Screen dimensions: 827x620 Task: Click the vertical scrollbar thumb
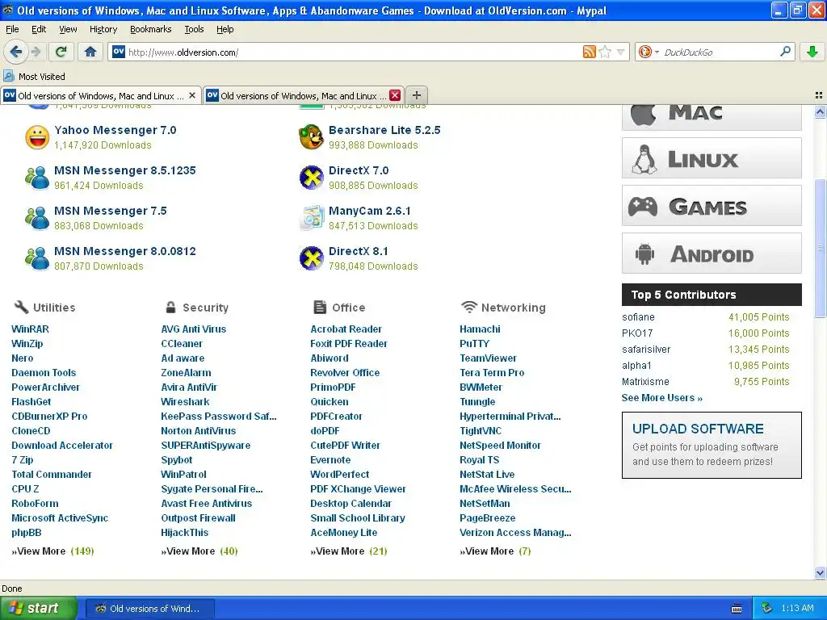[820, 249]
